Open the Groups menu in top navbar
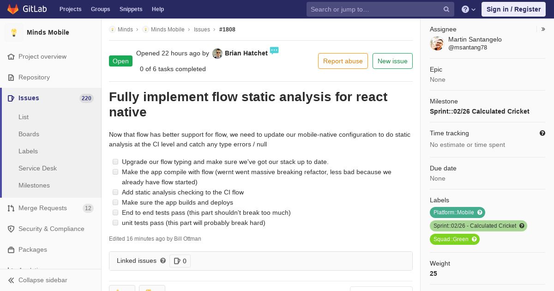 [100, 9]
